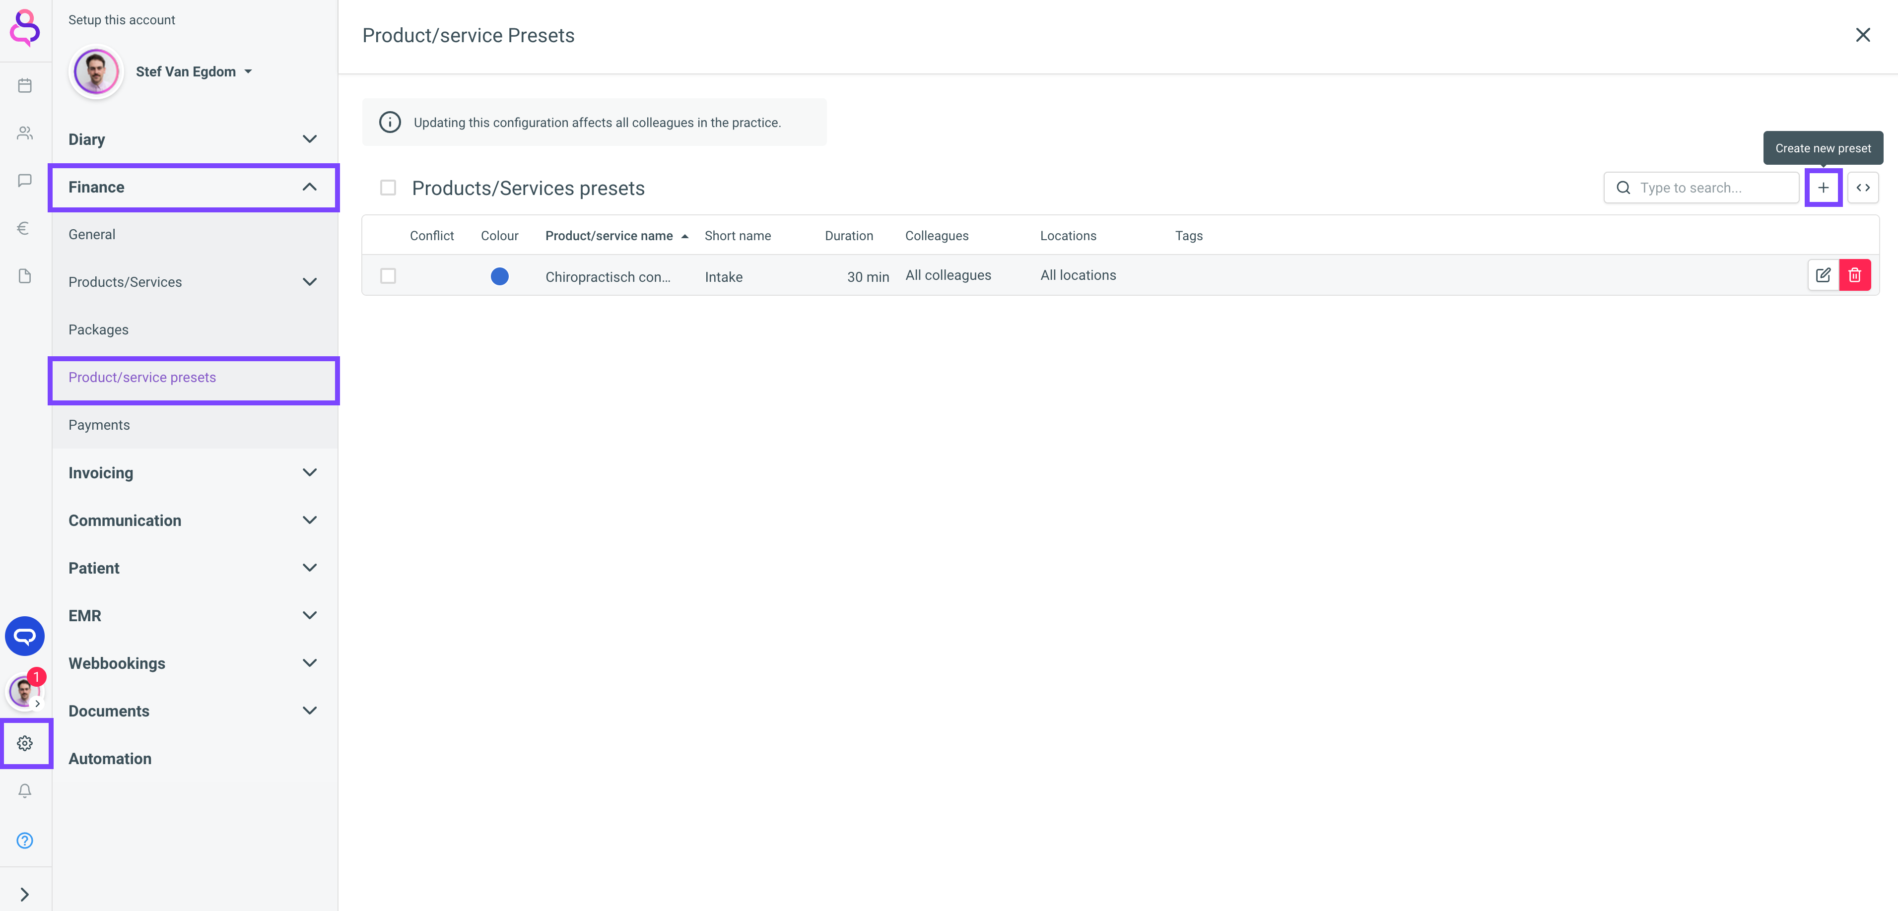Image resolution: width=1898 pixels, height=911 pixels.
Task: Open the notifications bell icon
Action: (x=25, y=791)
